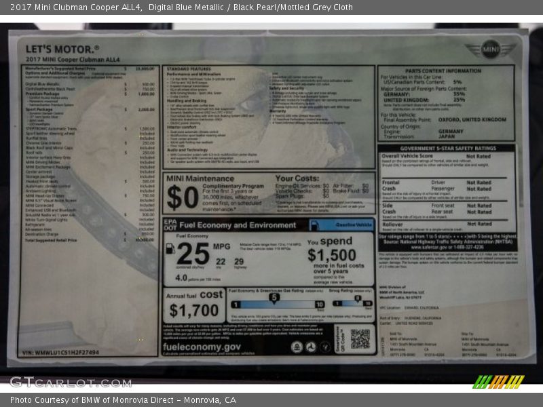Click the 'Rollover' rating row
Image resolution: width=543 pixels, height=407 pixels.
[x=437, y=225]
